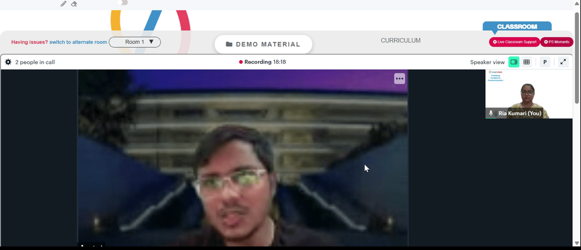Image resolution: width=581 pixels, height=250 pixels.
Task: Click the vertical page scrollbar
Action: pyautogui.click(x=577, y=58)
